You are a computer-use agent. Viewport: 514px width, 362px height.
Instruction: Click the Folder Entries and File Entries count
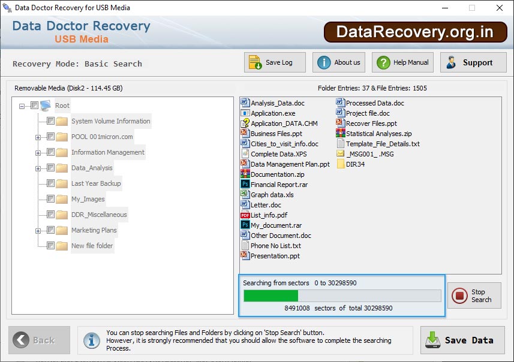372,88
